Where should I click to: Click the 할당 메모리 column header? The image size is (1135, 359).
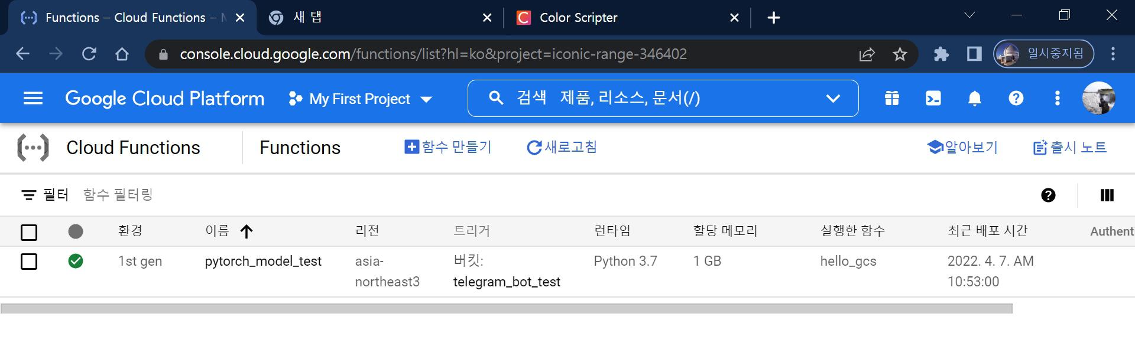pos(725,231)
